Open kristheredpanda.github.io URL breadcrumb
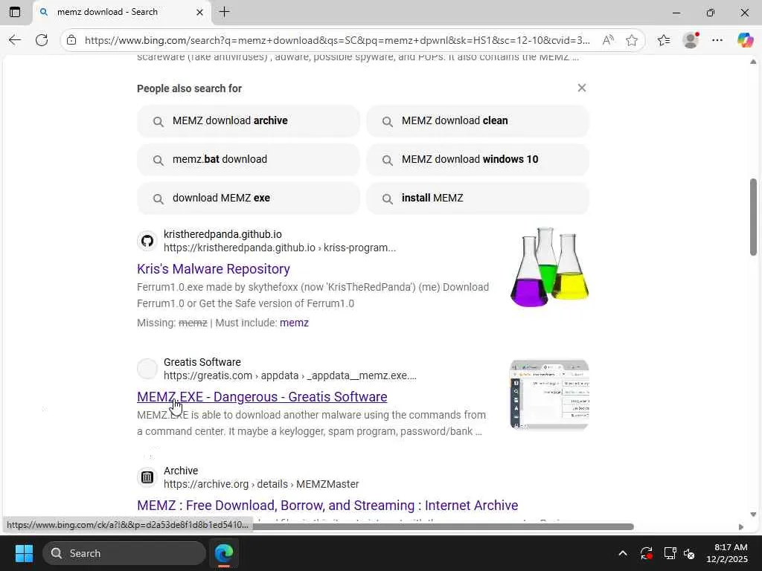The height and width of the screenshot is (571, 762). tap(280, 248)
